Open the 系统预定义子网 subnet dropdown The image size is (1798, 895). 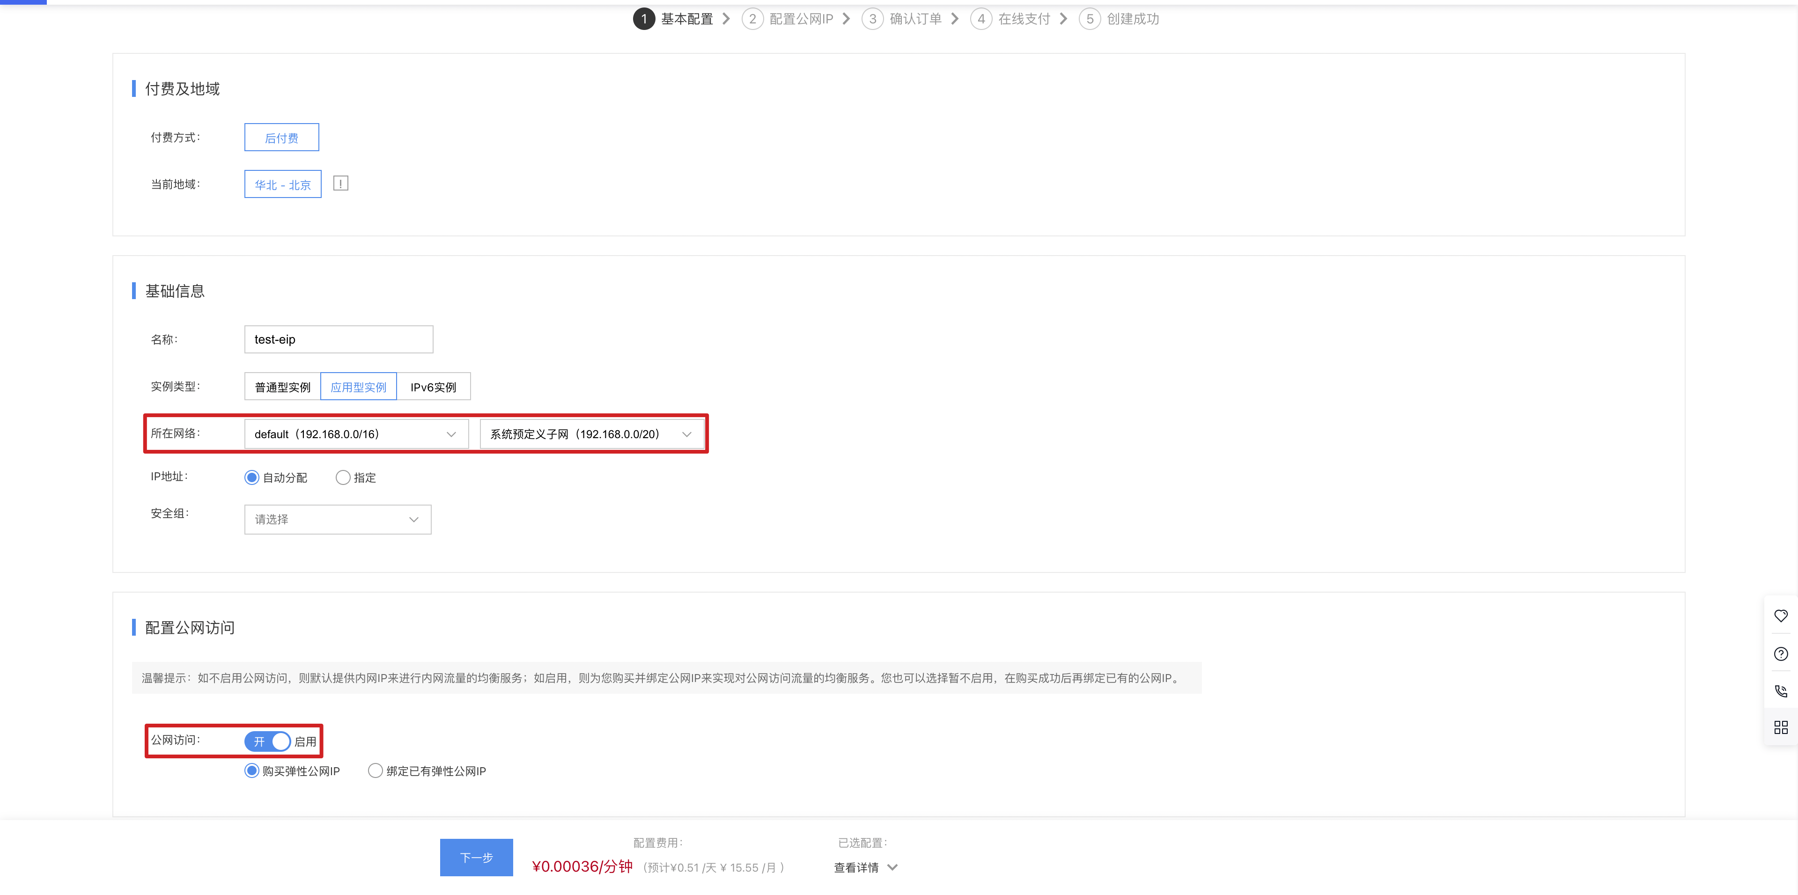pos(592,434)
